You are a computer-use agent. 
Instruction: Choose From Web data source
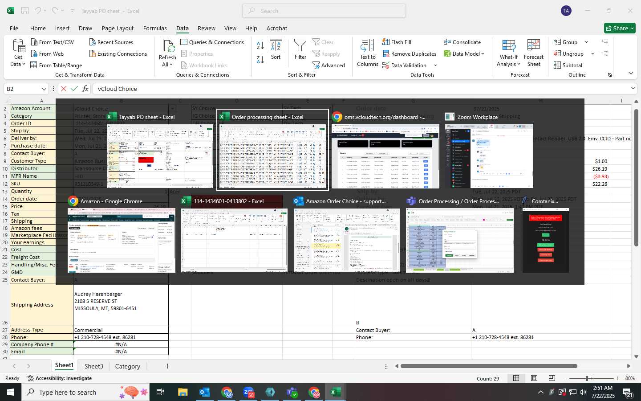pyautogui.click(x=47, y=53)
